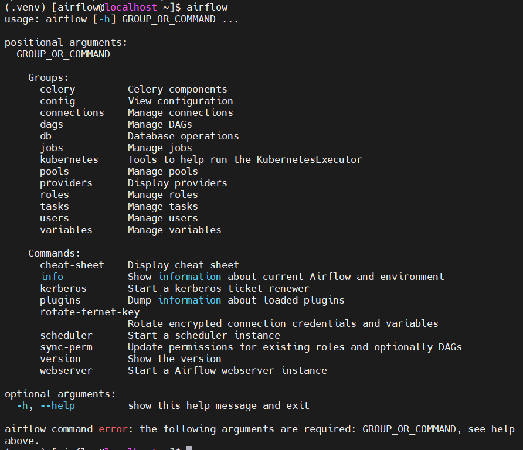Click 'View configuration' description
Viewport: 523px width, 450px height.
(x=181, y=101)
